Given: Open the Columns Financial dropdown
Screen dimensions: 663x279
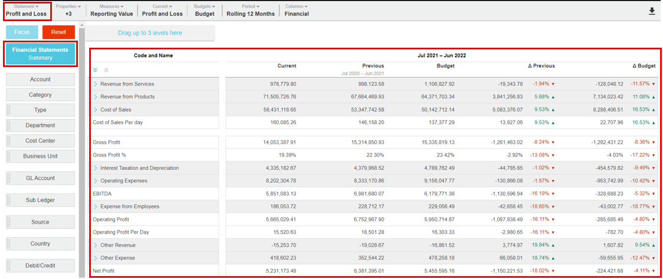Looking at the screenshot, I should point(296,11).
